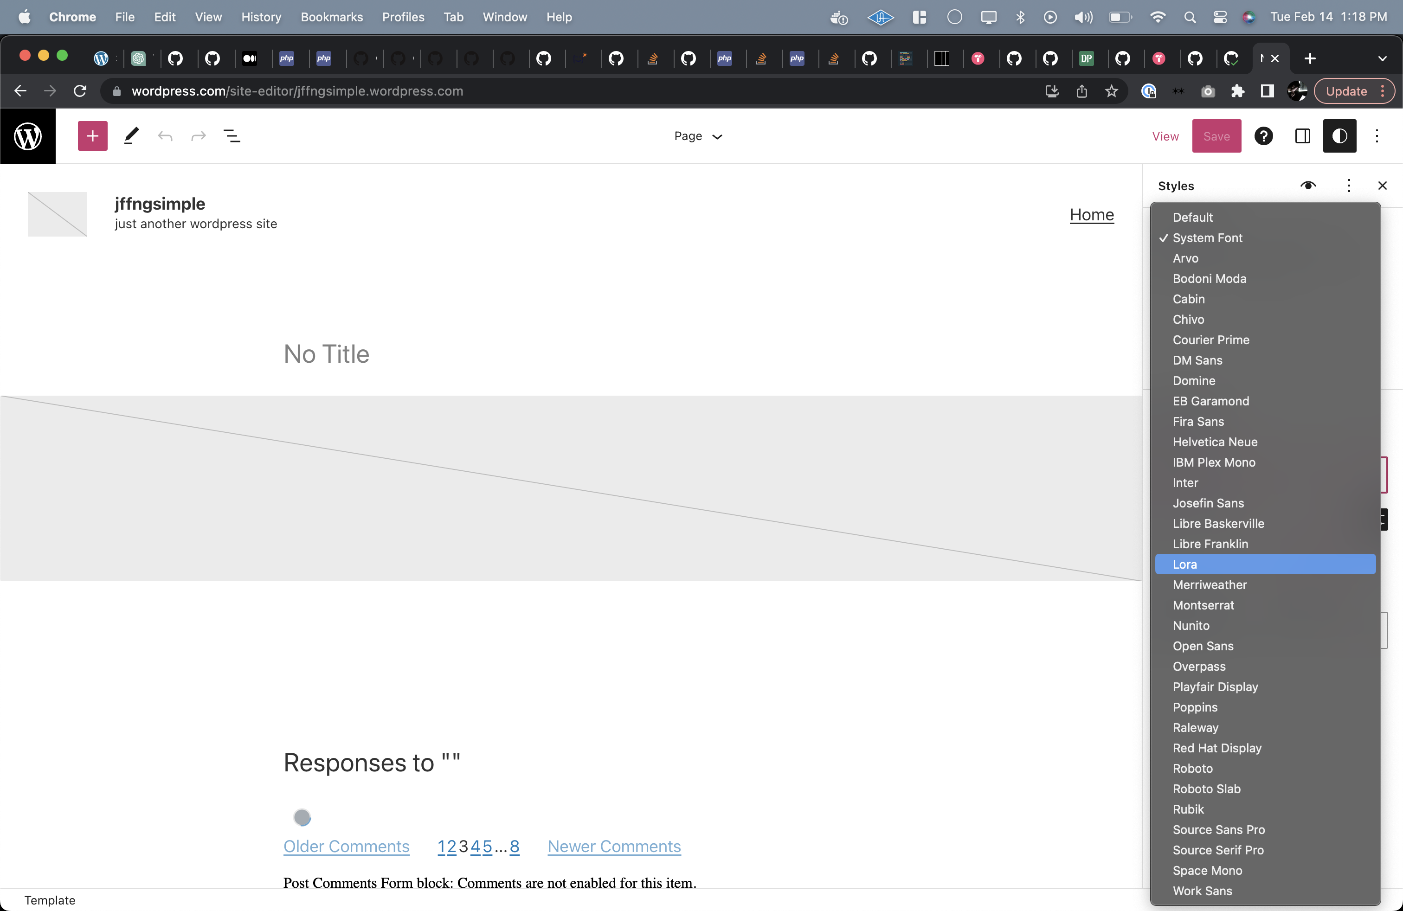Open the Bookmarks menu
1403x911 pixels.
pos(331,17)
